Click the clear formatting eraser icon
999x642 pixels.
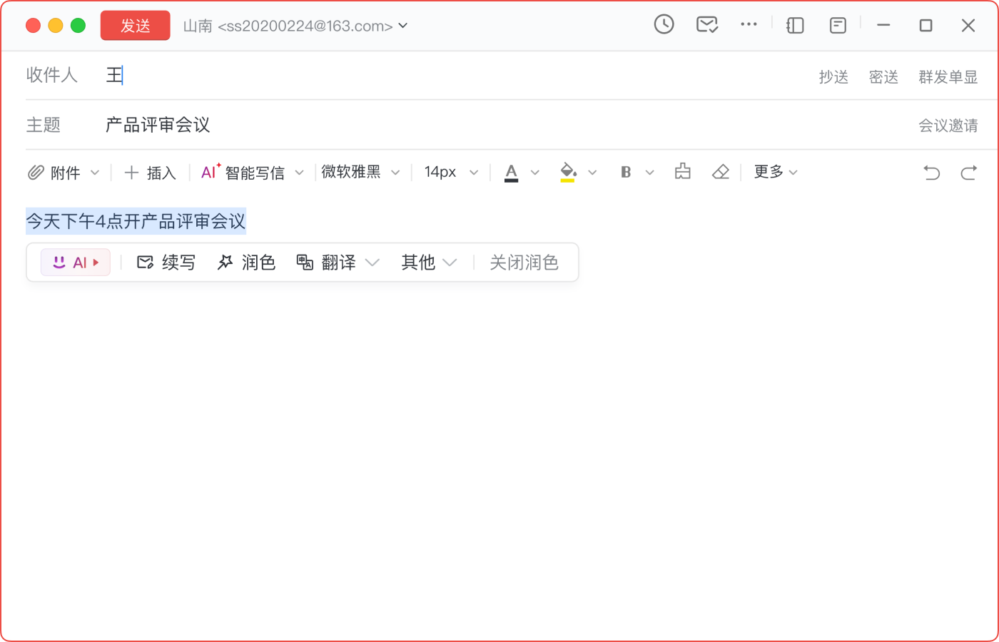pyautogui.click(x=721, y=172)
